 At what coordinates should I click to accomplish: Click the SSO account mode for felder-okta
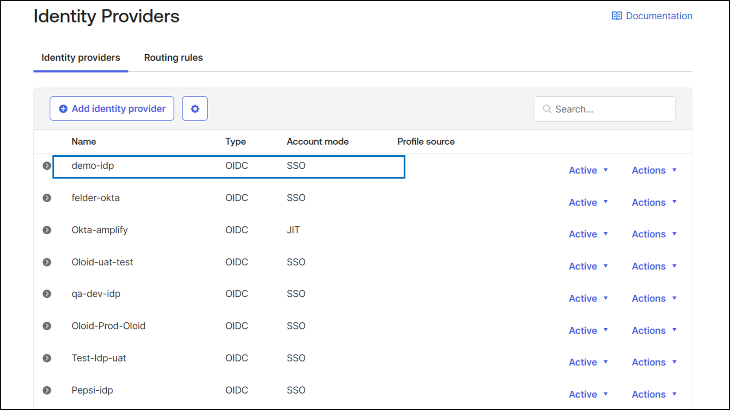[296, 198]
